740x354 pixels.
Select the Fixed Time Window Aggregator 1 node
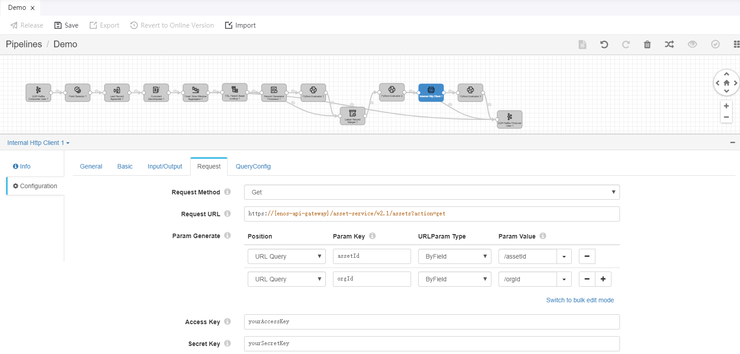click(x=195, y=93)
